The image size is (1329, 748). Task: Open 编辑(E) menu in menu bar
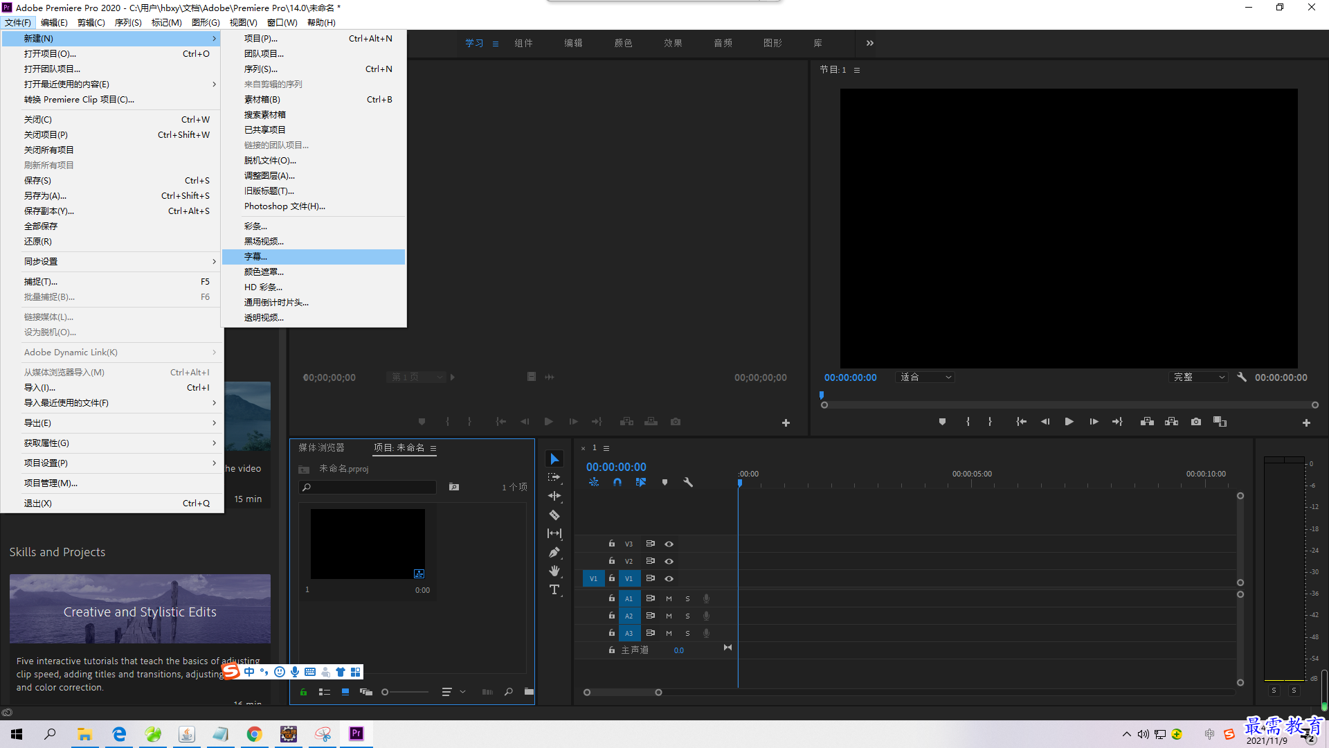[x=54, y=23]
